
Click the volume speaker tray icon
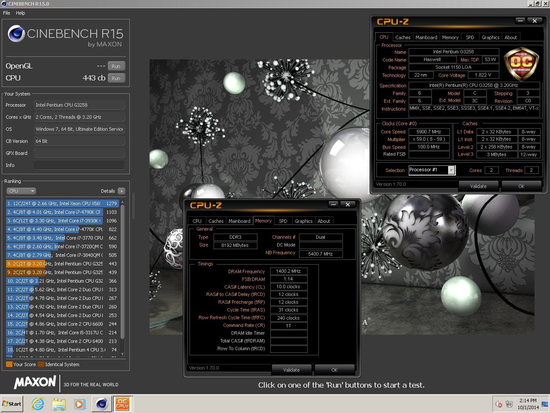[x=499, y=404]
